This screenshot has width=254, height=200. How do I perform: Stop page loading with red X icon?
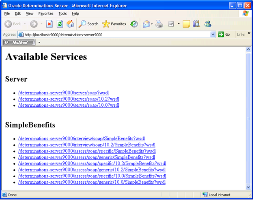point(50,24)
